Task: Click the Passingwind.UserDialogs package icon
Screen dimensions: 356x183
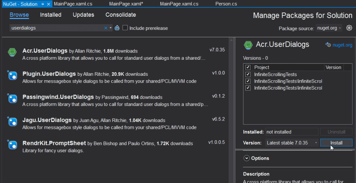Action: pos(13,99)
